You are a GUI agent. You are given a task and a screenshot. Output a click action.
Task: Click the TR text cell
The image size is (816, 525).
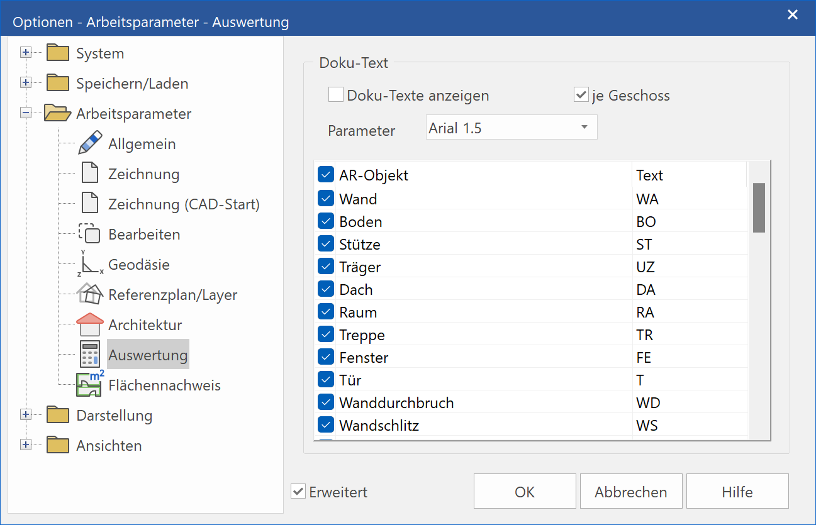pos(689,334)
